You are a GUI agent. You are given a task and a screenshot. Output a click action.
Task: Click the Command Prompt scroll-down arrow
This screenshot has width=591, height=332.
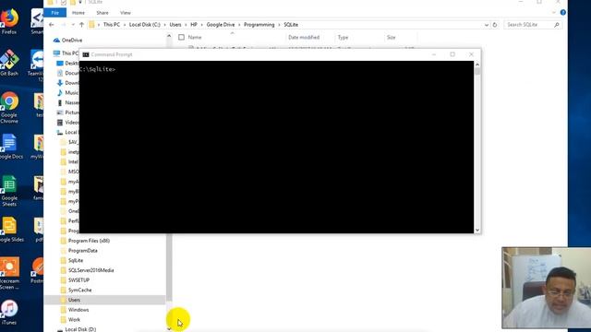(477, 230)
